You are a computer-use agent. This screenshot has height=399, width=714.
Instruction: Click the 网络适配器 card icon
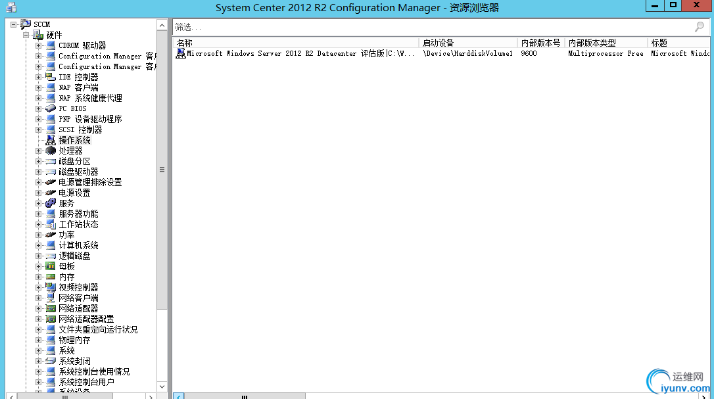tap(51, 308)
